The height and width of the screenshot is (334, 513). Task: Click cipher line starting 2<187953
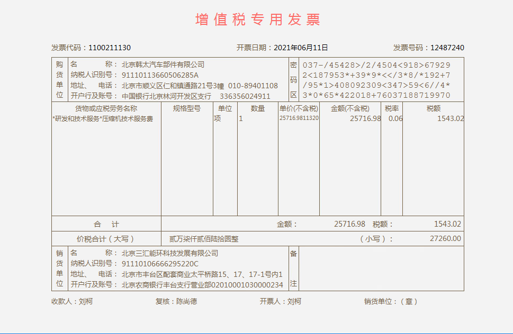click(x=376, y=76)
